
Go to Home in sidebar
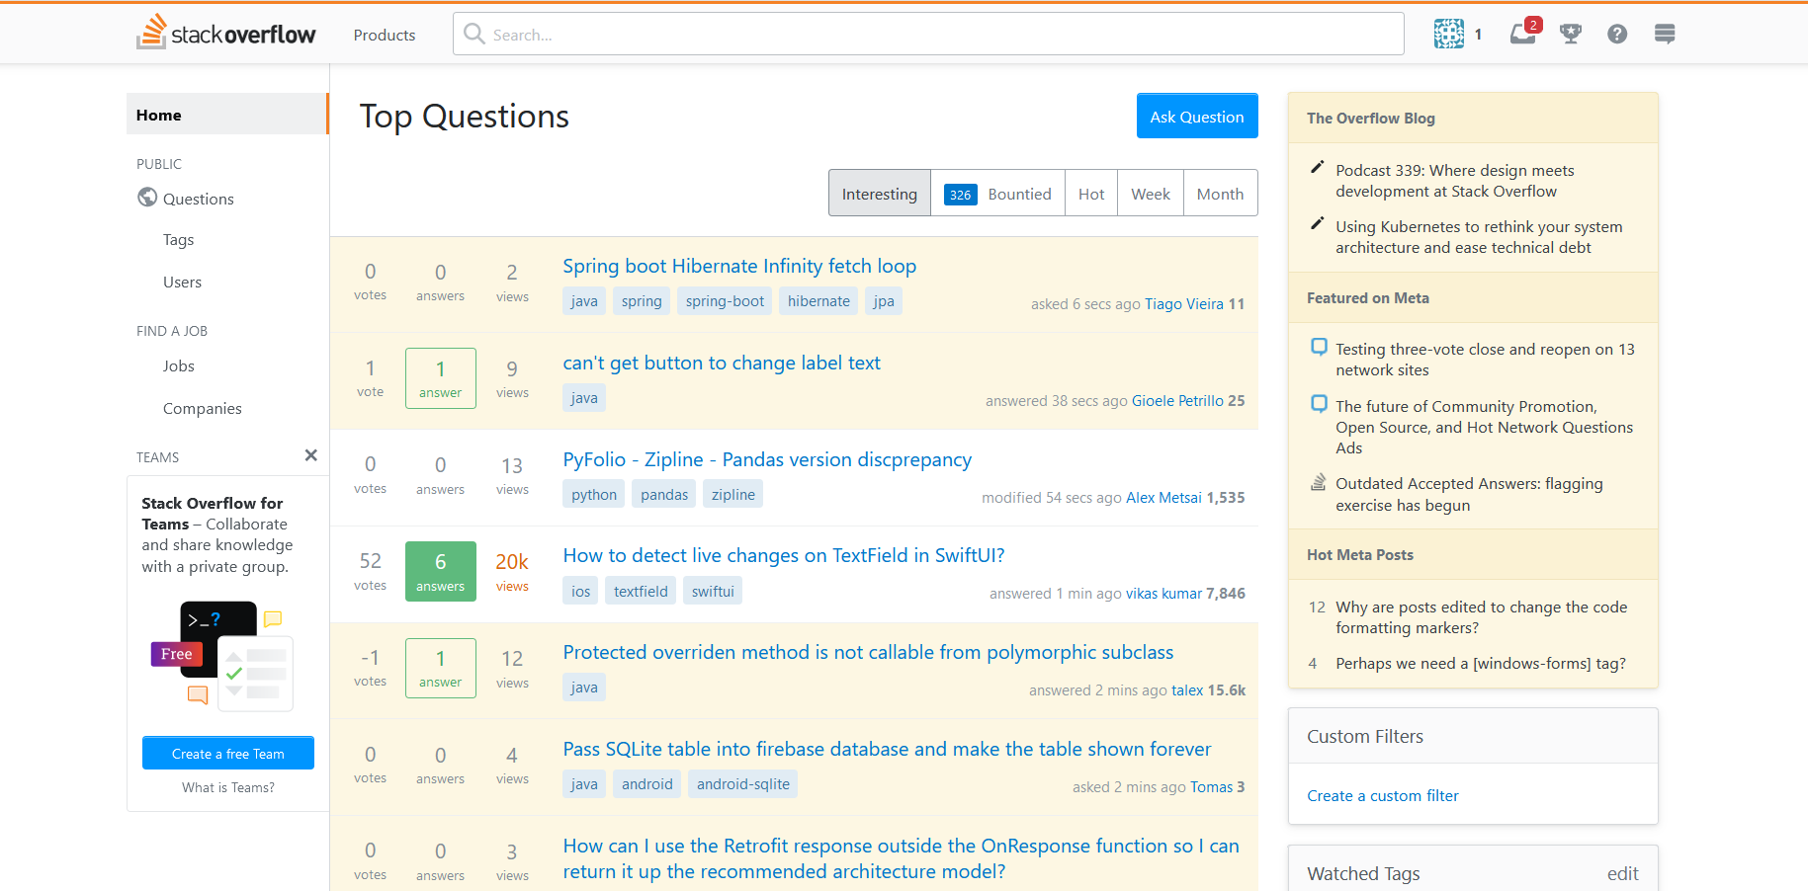(227, 115)
